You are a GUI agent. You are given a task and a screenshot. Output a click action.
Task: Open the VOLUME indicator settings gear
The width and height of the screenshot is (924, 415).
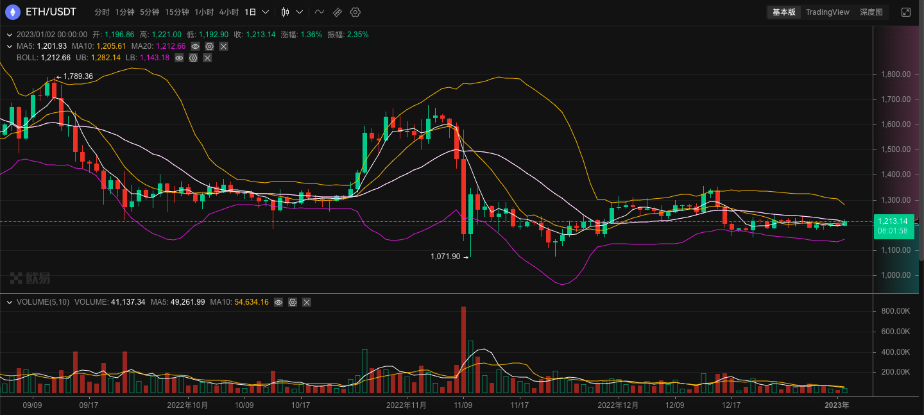tap(293, 302)
